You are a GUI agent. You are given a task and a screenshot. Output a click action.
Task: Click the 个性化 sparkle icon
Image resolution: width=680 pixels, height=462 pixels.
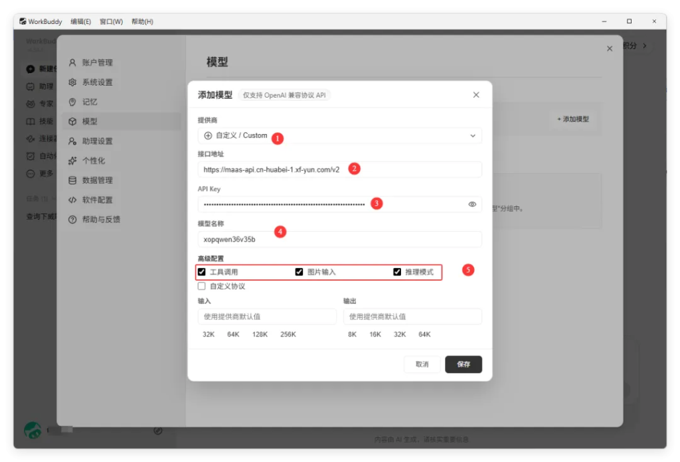coord(72,161)
